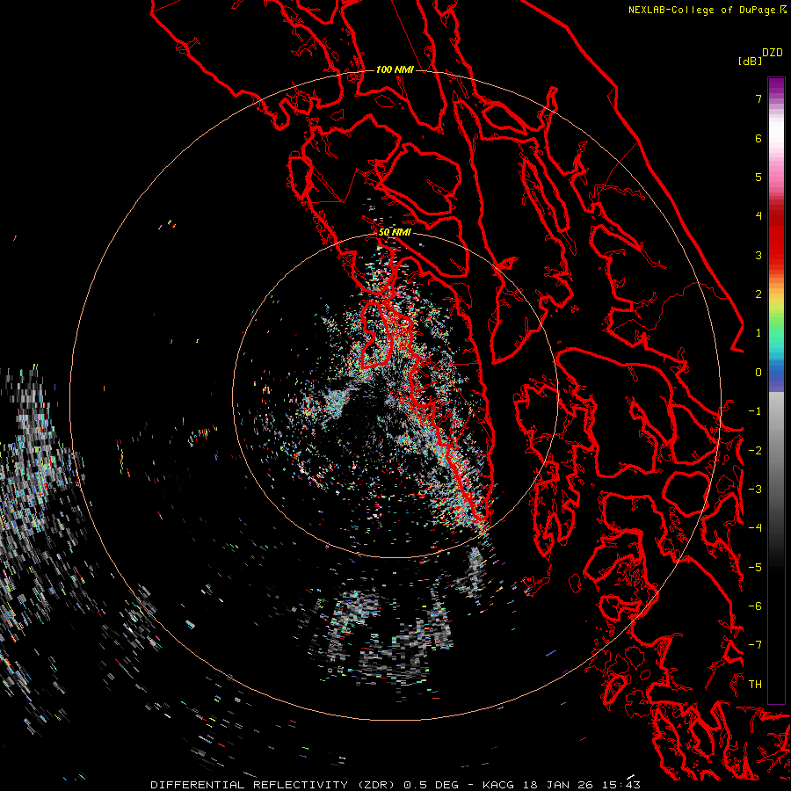Select the 3 tick label on the color scale
Screen dimensions: 791x791
(x=758, y=255)
